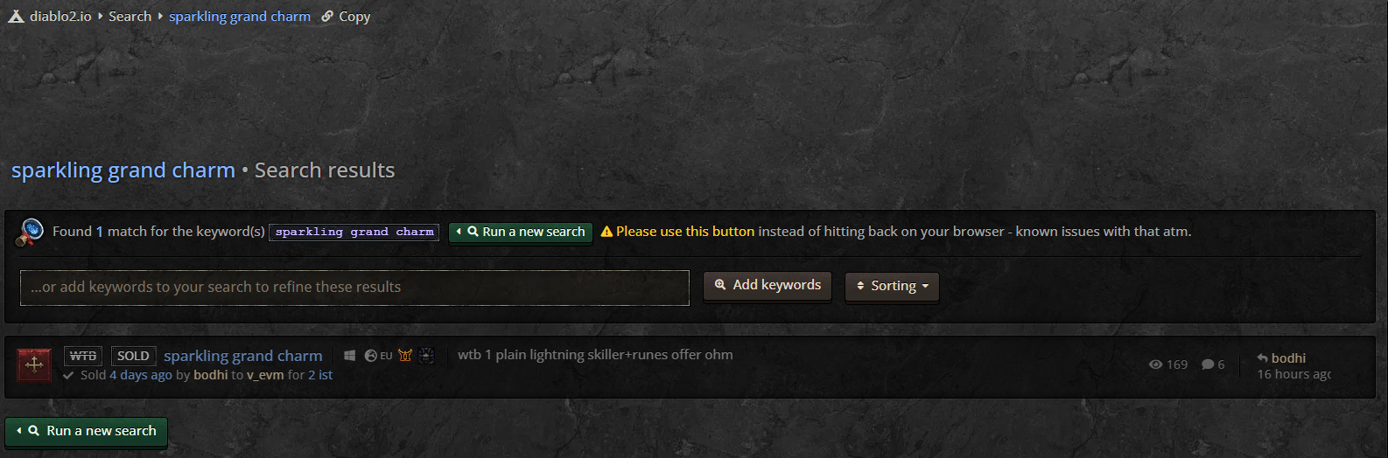Click the comment bubble icon showing 6
The width and height of the screenshot is (1388, 458).
pyautogui.click(x=1208, y=364)
